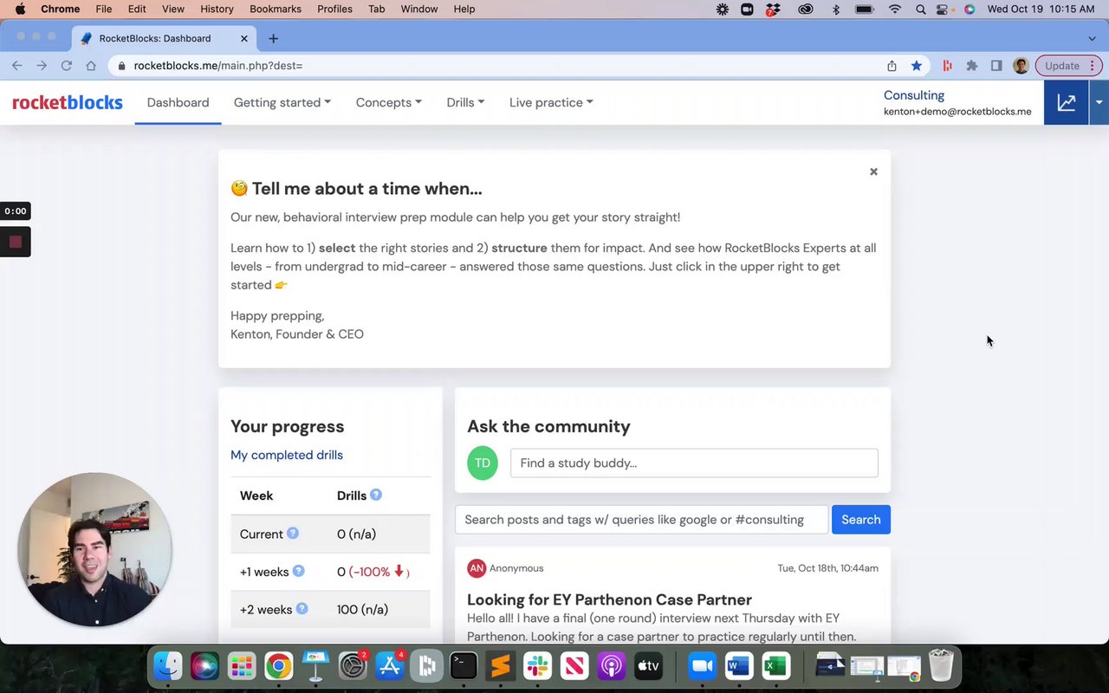Open a new Chrome tab
This screenshot has height=693, width=1109.
tap(273, 38)
